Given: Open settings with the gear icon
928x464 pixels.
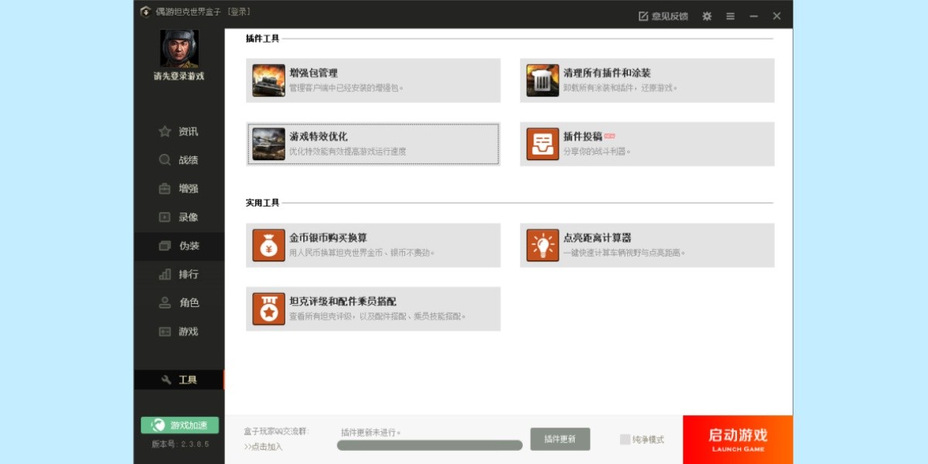Looking at the screenshot, I should (x=707, y=15).
